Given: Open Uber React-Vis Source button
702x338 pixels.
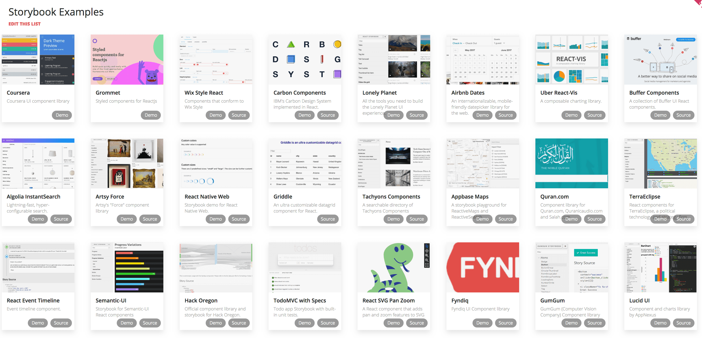Looking at the screenshot, I should 595,115.
